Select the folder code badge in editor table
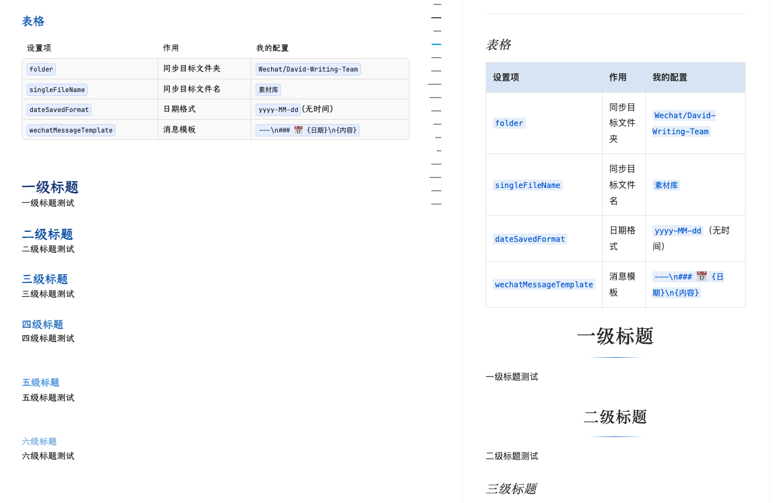This screenshot has height=503, width=775. pos(40,69)
